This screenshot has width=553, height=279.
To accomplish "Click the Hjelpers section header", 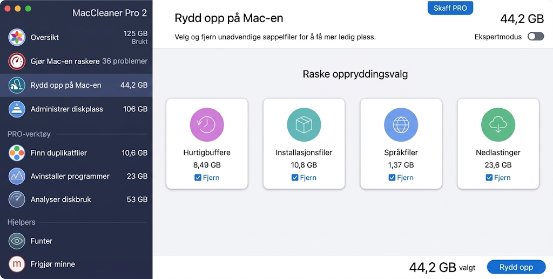I will click(21, 222).
